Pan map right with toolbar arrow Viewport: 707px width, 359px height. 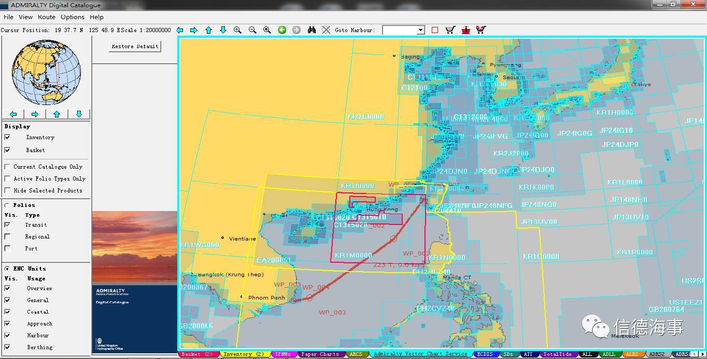(194, 30)
